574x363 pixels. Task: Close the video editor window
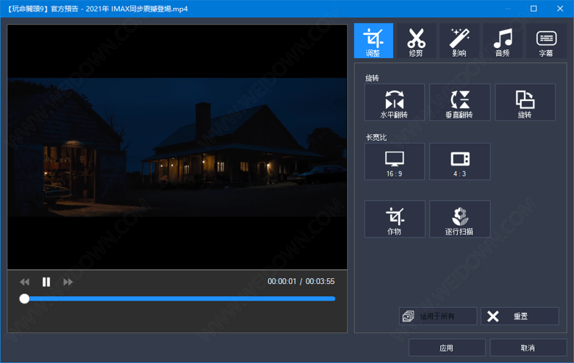click(x=560, y=9)
